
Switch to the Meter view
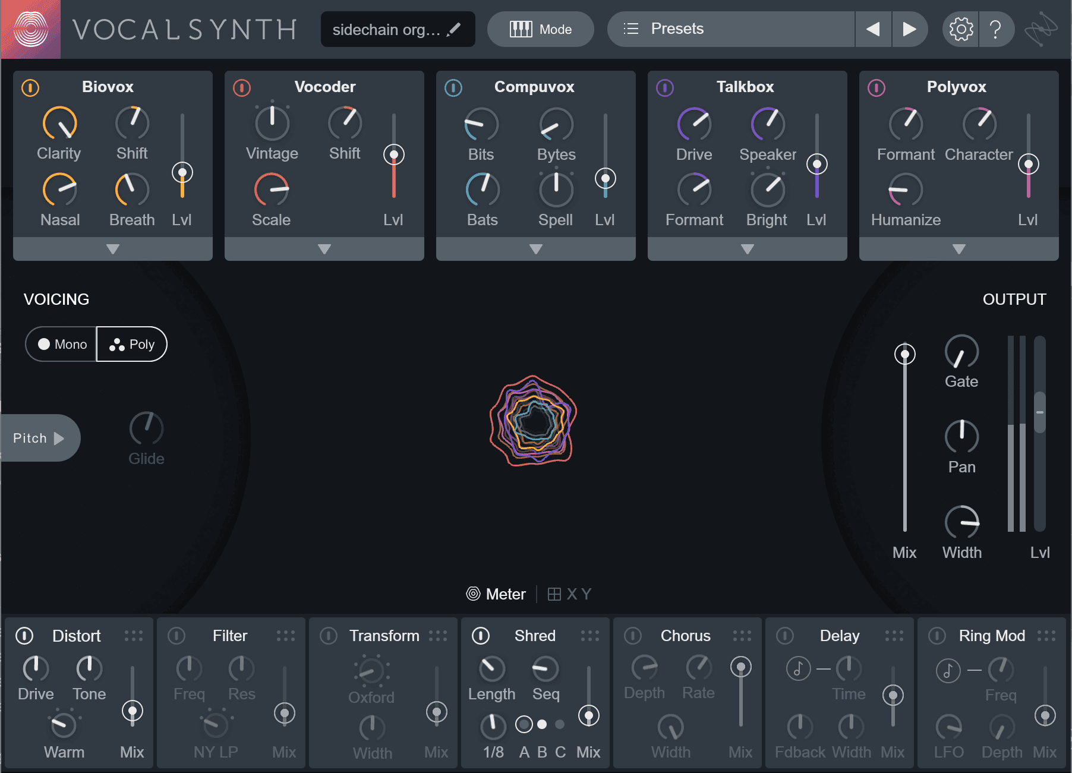(496, 594)
